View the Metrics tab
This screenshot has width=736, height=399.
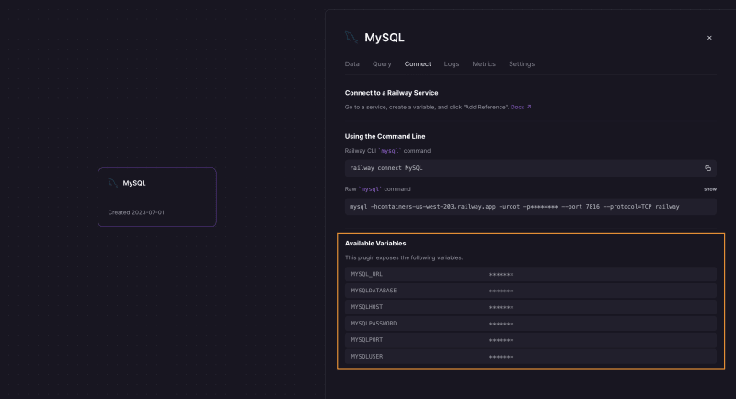pyautogui.click(x=484, y=63)
